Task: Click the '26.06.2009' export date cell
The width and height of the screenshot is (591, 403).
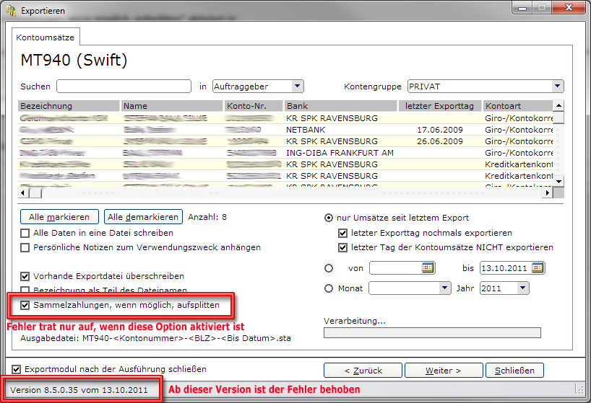Action: tap(440, 141)
